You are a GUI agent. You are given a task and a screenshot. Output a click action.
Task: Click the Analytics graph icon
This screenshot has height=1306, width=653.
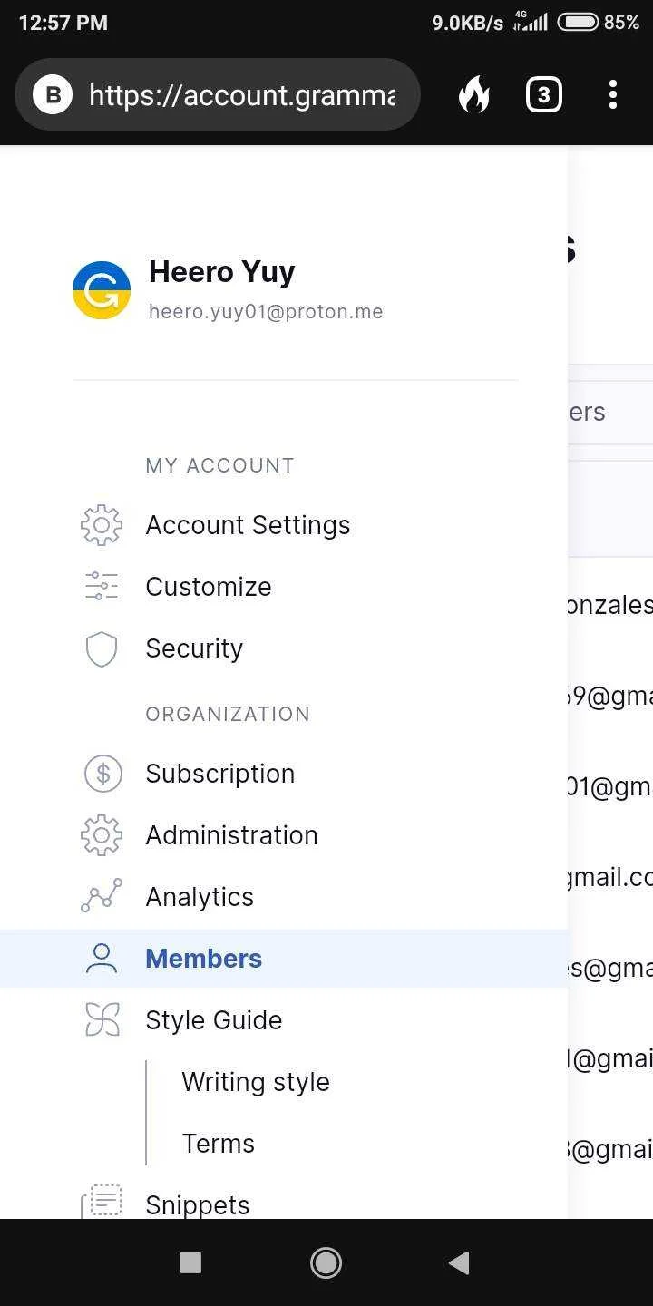(x=102, y=896)
